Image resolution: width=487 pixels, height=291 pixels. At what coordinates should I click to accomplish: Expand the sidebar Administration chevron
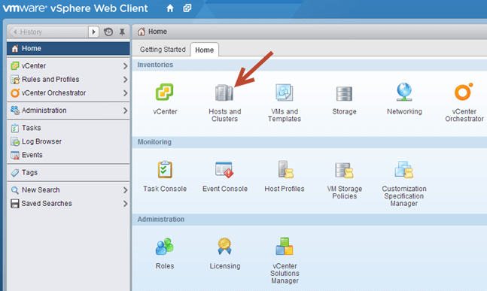125,111
